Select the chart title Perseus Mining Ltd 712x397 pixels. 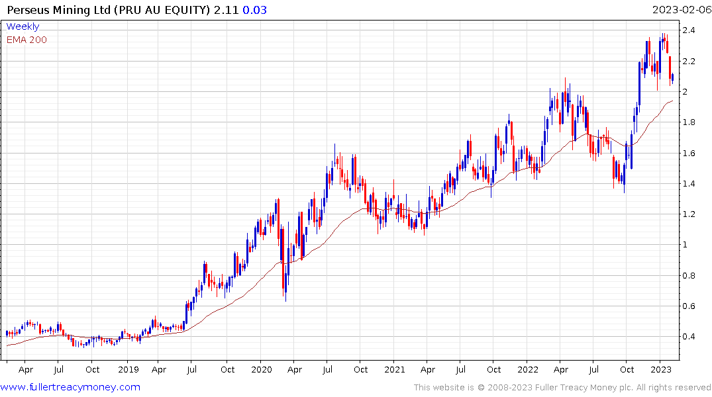[x=58, y=10]
